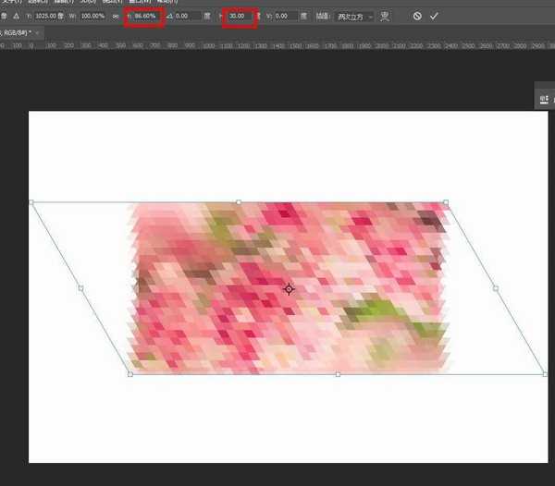Click the height percentage field showing 86.60%
Viewport: 555px width, 486px height.
tap(145, 17)
